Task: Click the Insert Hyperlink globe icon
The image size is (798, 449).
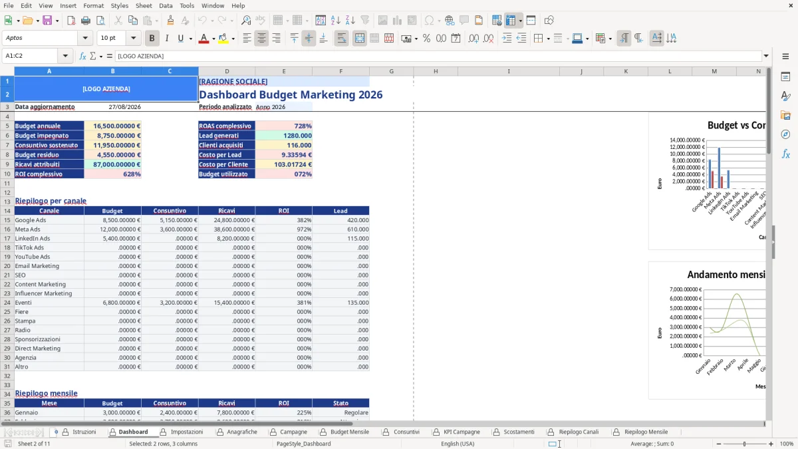Action: 450,21
